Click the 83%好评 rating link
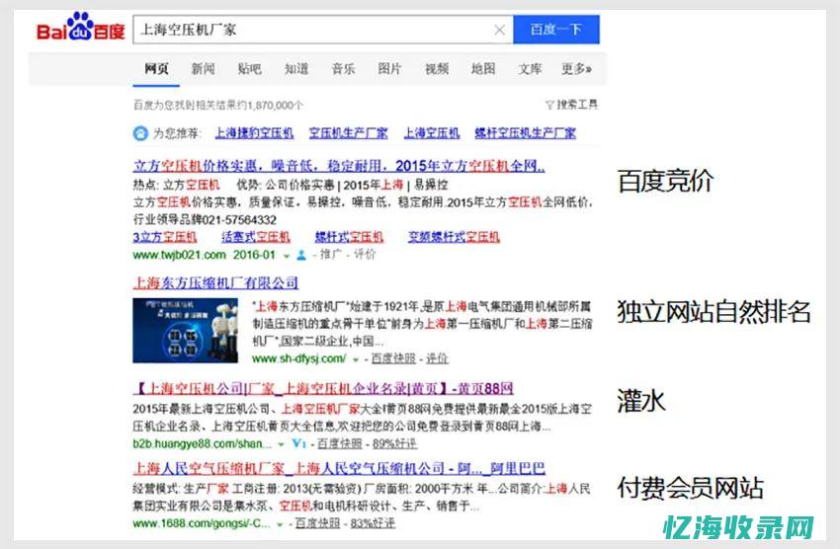The image size is (840, 549). point(373,523)
